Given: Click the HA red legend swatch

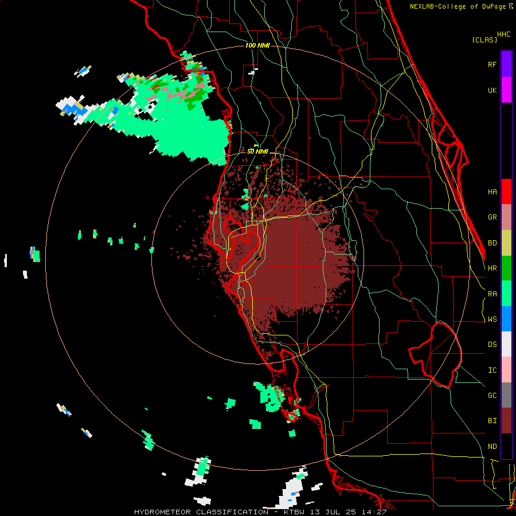Looking at the screenshot, I should click(506, 191).
